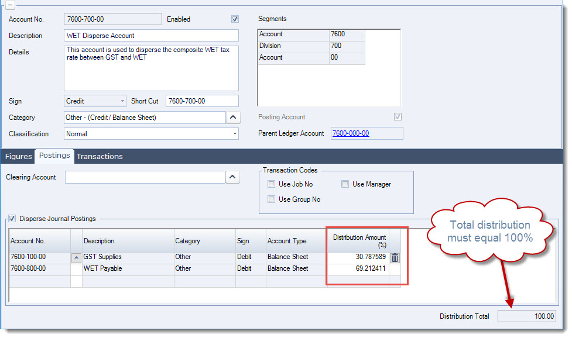Click the Distribution Amount (%) column header

pyautogui.click(x=358, y=241)
